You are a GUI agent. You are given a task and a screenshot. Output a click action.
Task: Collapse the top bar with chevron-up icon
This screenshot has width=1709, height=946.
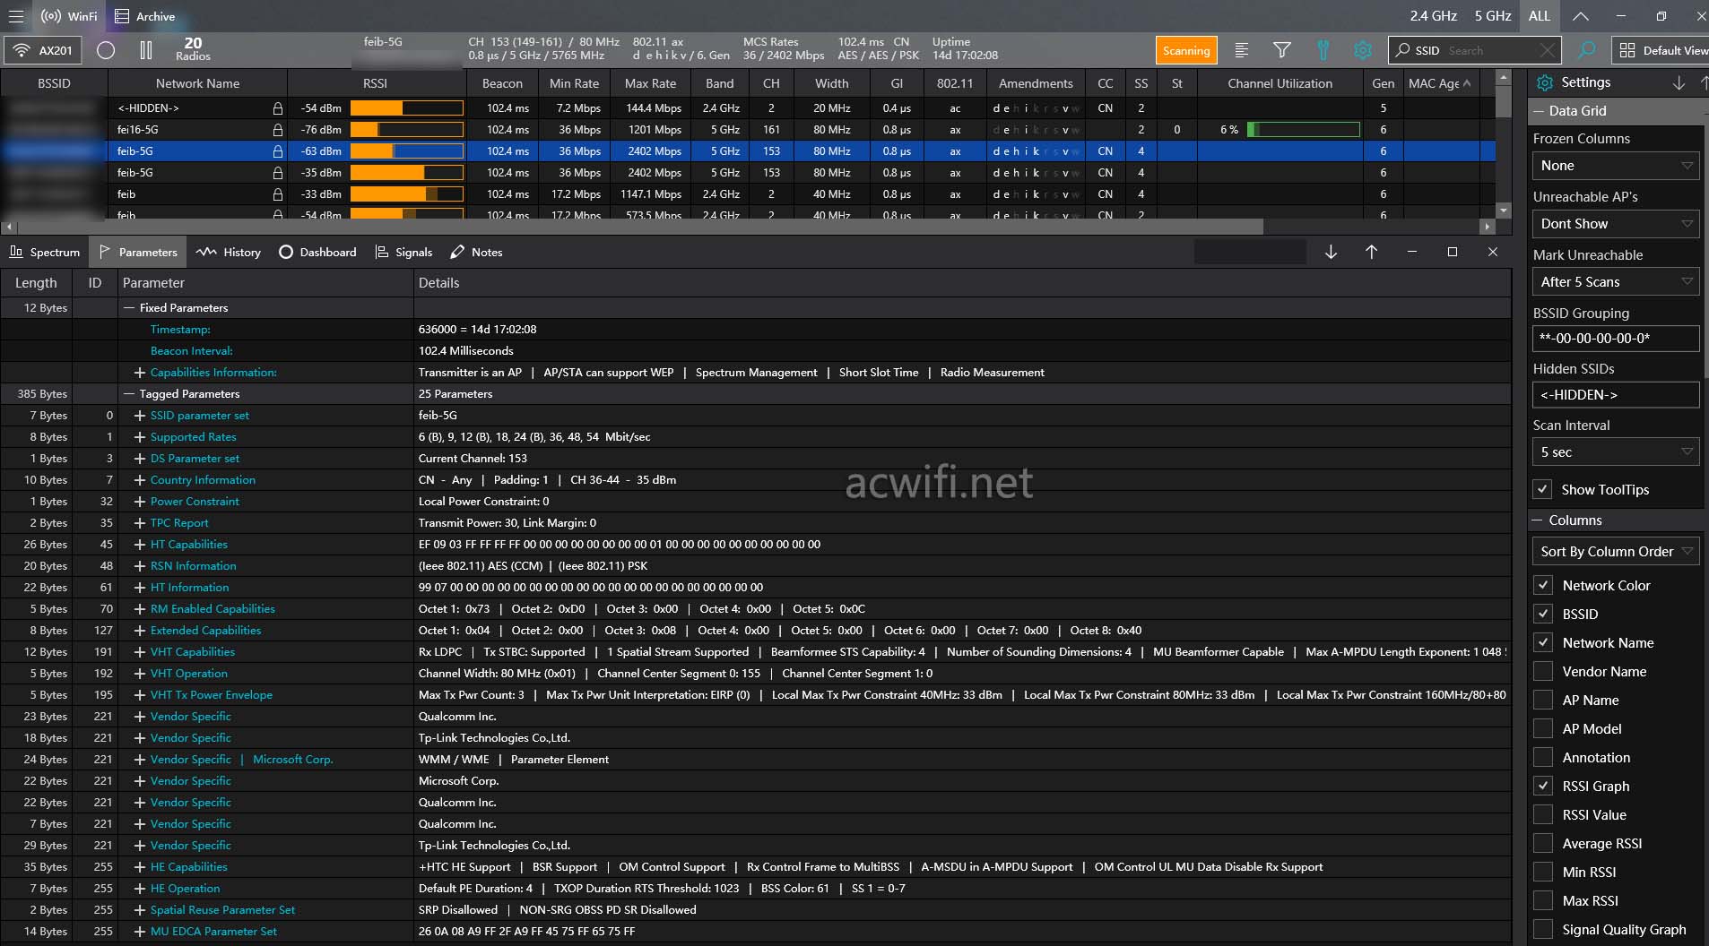[x=1581, y=16]
